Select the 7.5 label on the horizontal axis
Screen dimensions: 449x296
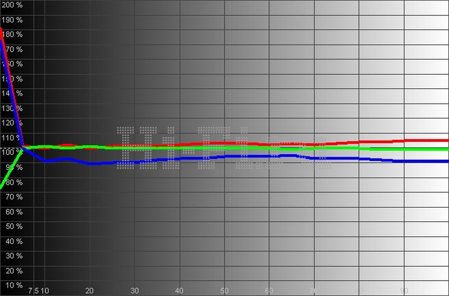tap(33, 291)
